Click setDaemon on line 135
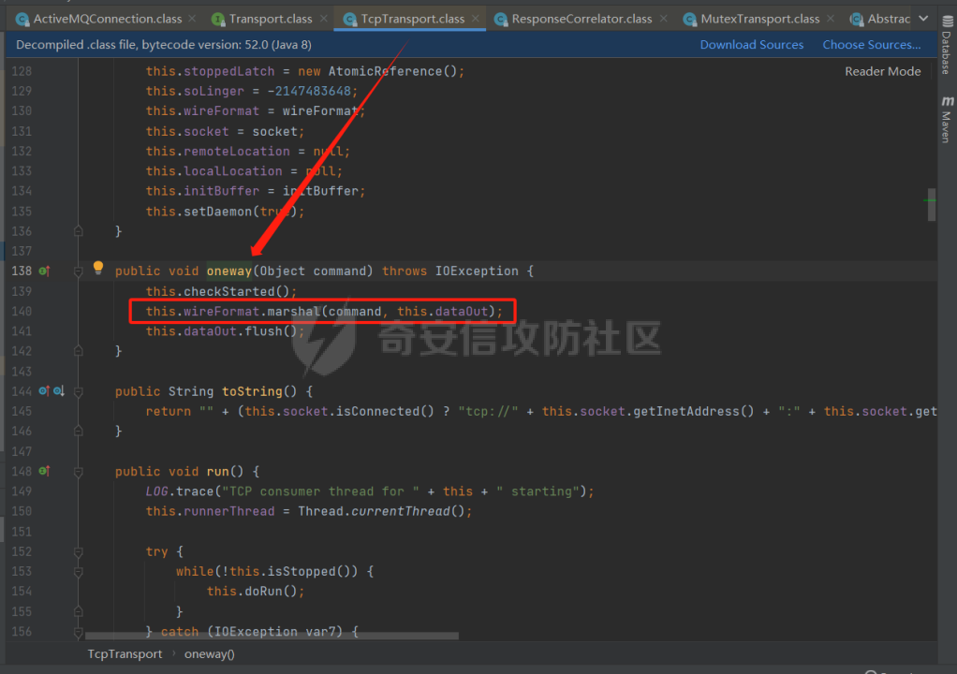This screenshot has height=674, width=957. click(x=218, y=211)
